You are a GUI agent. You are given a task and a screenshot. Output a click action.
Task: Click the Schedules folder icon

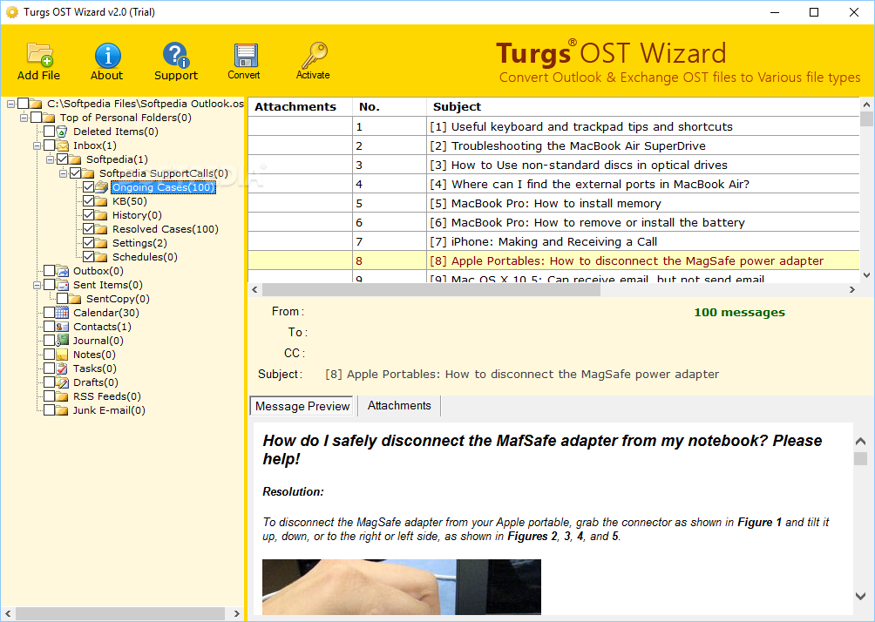pos(102,257)
